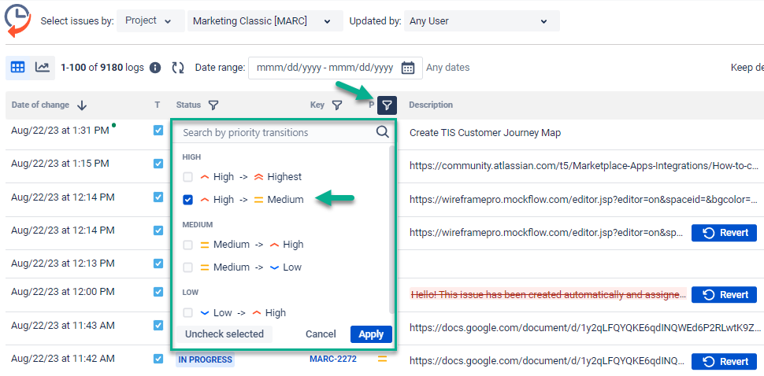This screenshot has width=764, height=376.
Task: Click the IN PROGRESS status badge
Action: [205, 359]
